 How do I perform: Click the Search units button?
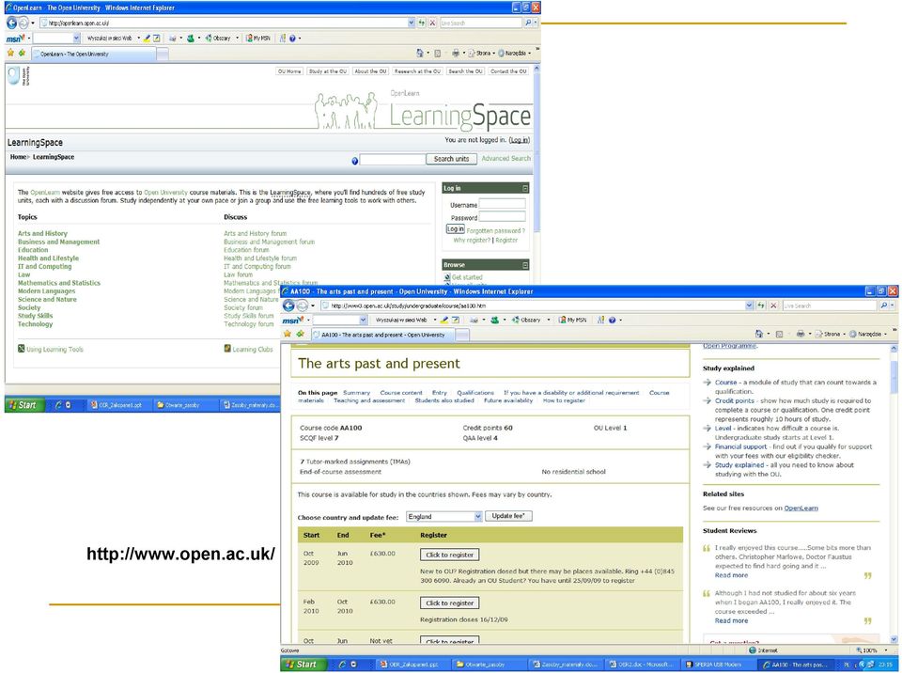pos(452,159)
